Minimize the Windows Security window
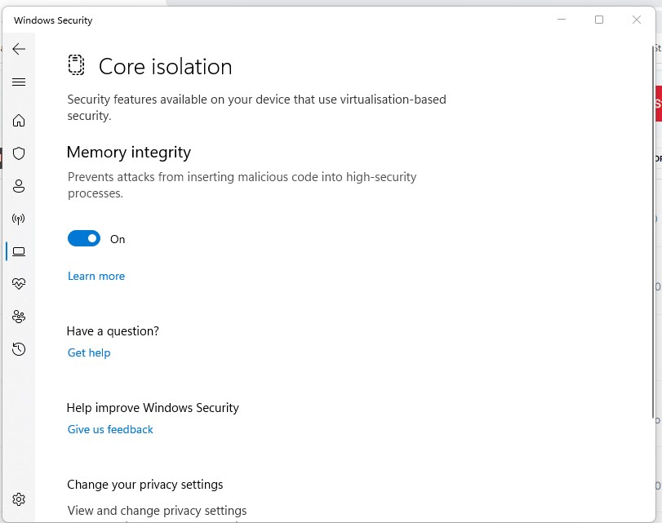This screenshot has width=662, height=523. [562, 20]
